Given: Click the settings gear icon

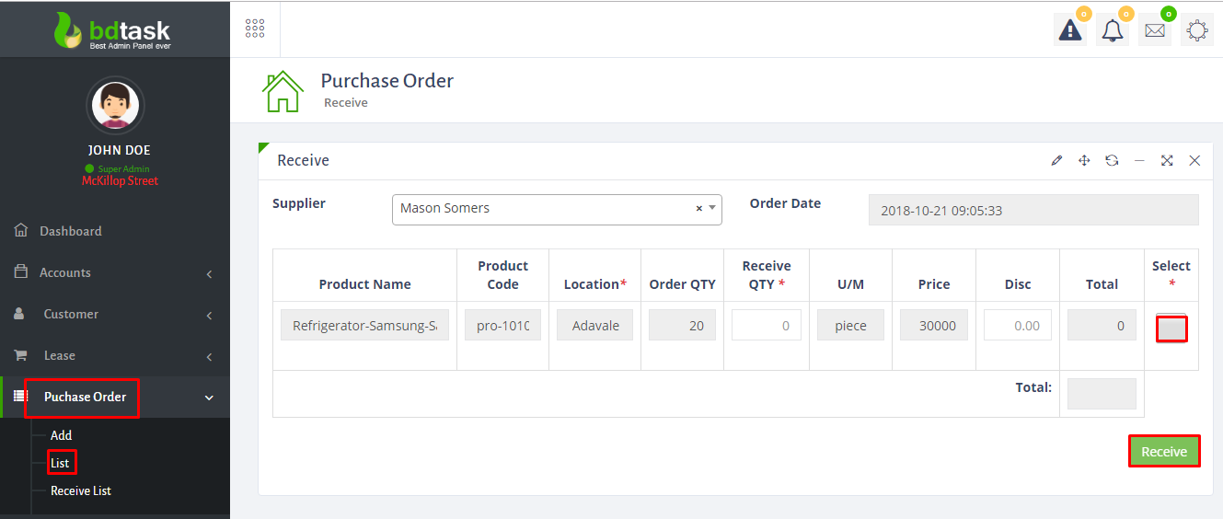Looking at the screenshot, I should click(1196, 30).
